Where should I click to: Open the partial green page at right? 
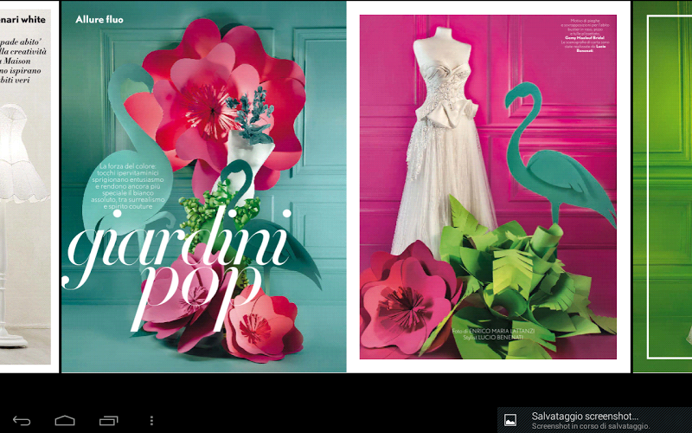(663, 186)
